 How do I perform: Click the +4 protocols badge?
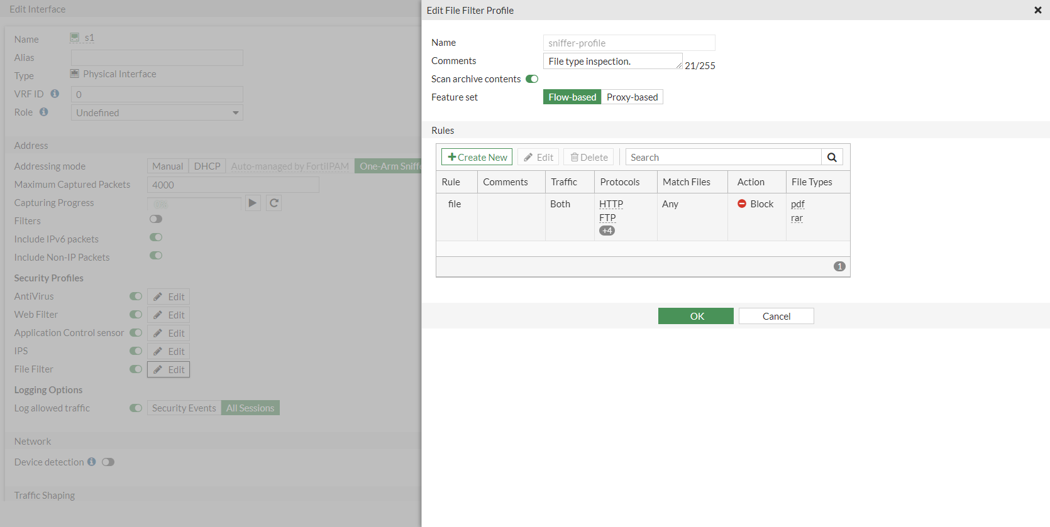point(607,231)
